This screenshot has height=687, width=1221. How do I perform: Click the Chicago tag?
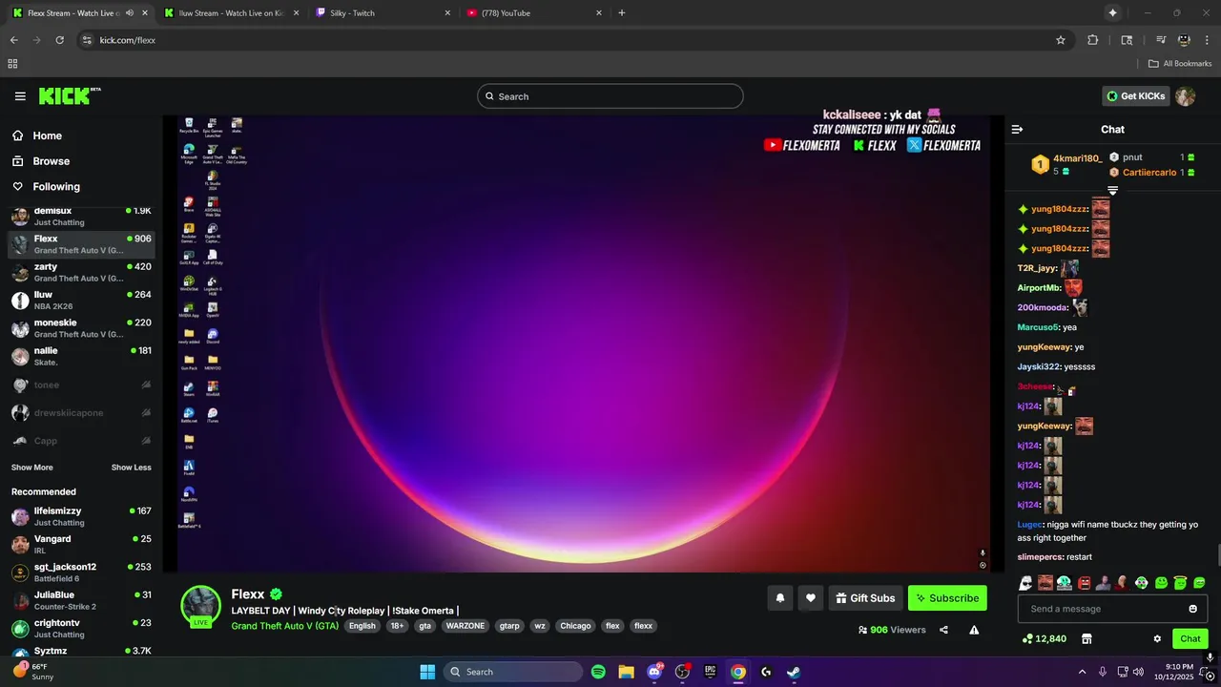click(x=575, y=626)
